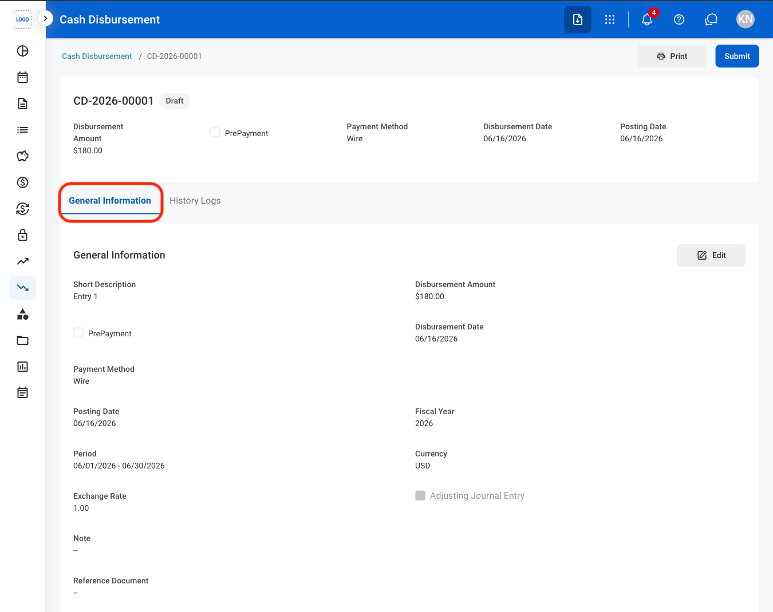Image resolution: width=773 pixels, height=612 pixels.
Task: Click the Currency value USD
Action: tap(423, 466)
